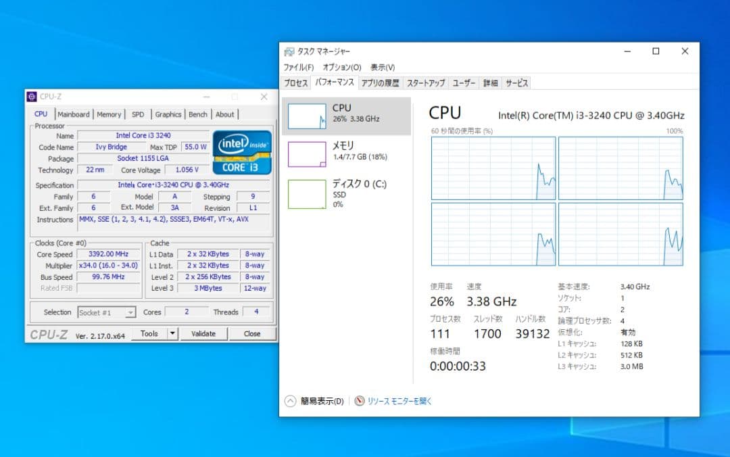This screenshot has width=730, height=457.
Task: Click the Core Voltage value 1.056 V
Action: tap(187, 170)
